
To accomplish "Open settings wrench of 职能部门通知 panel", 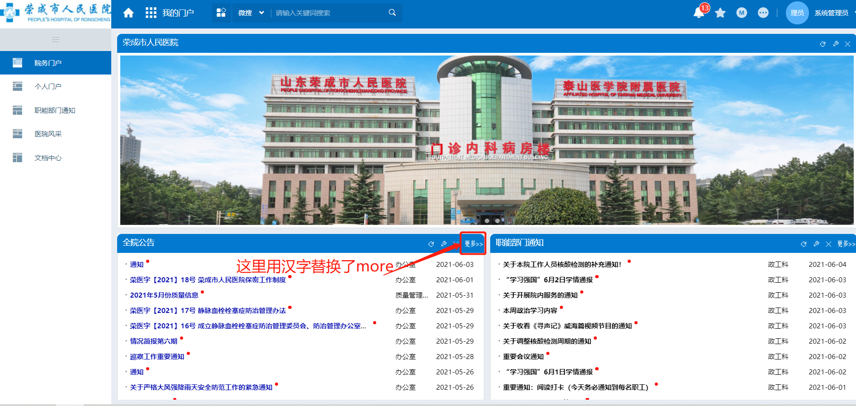I will [x=816, y=244].
